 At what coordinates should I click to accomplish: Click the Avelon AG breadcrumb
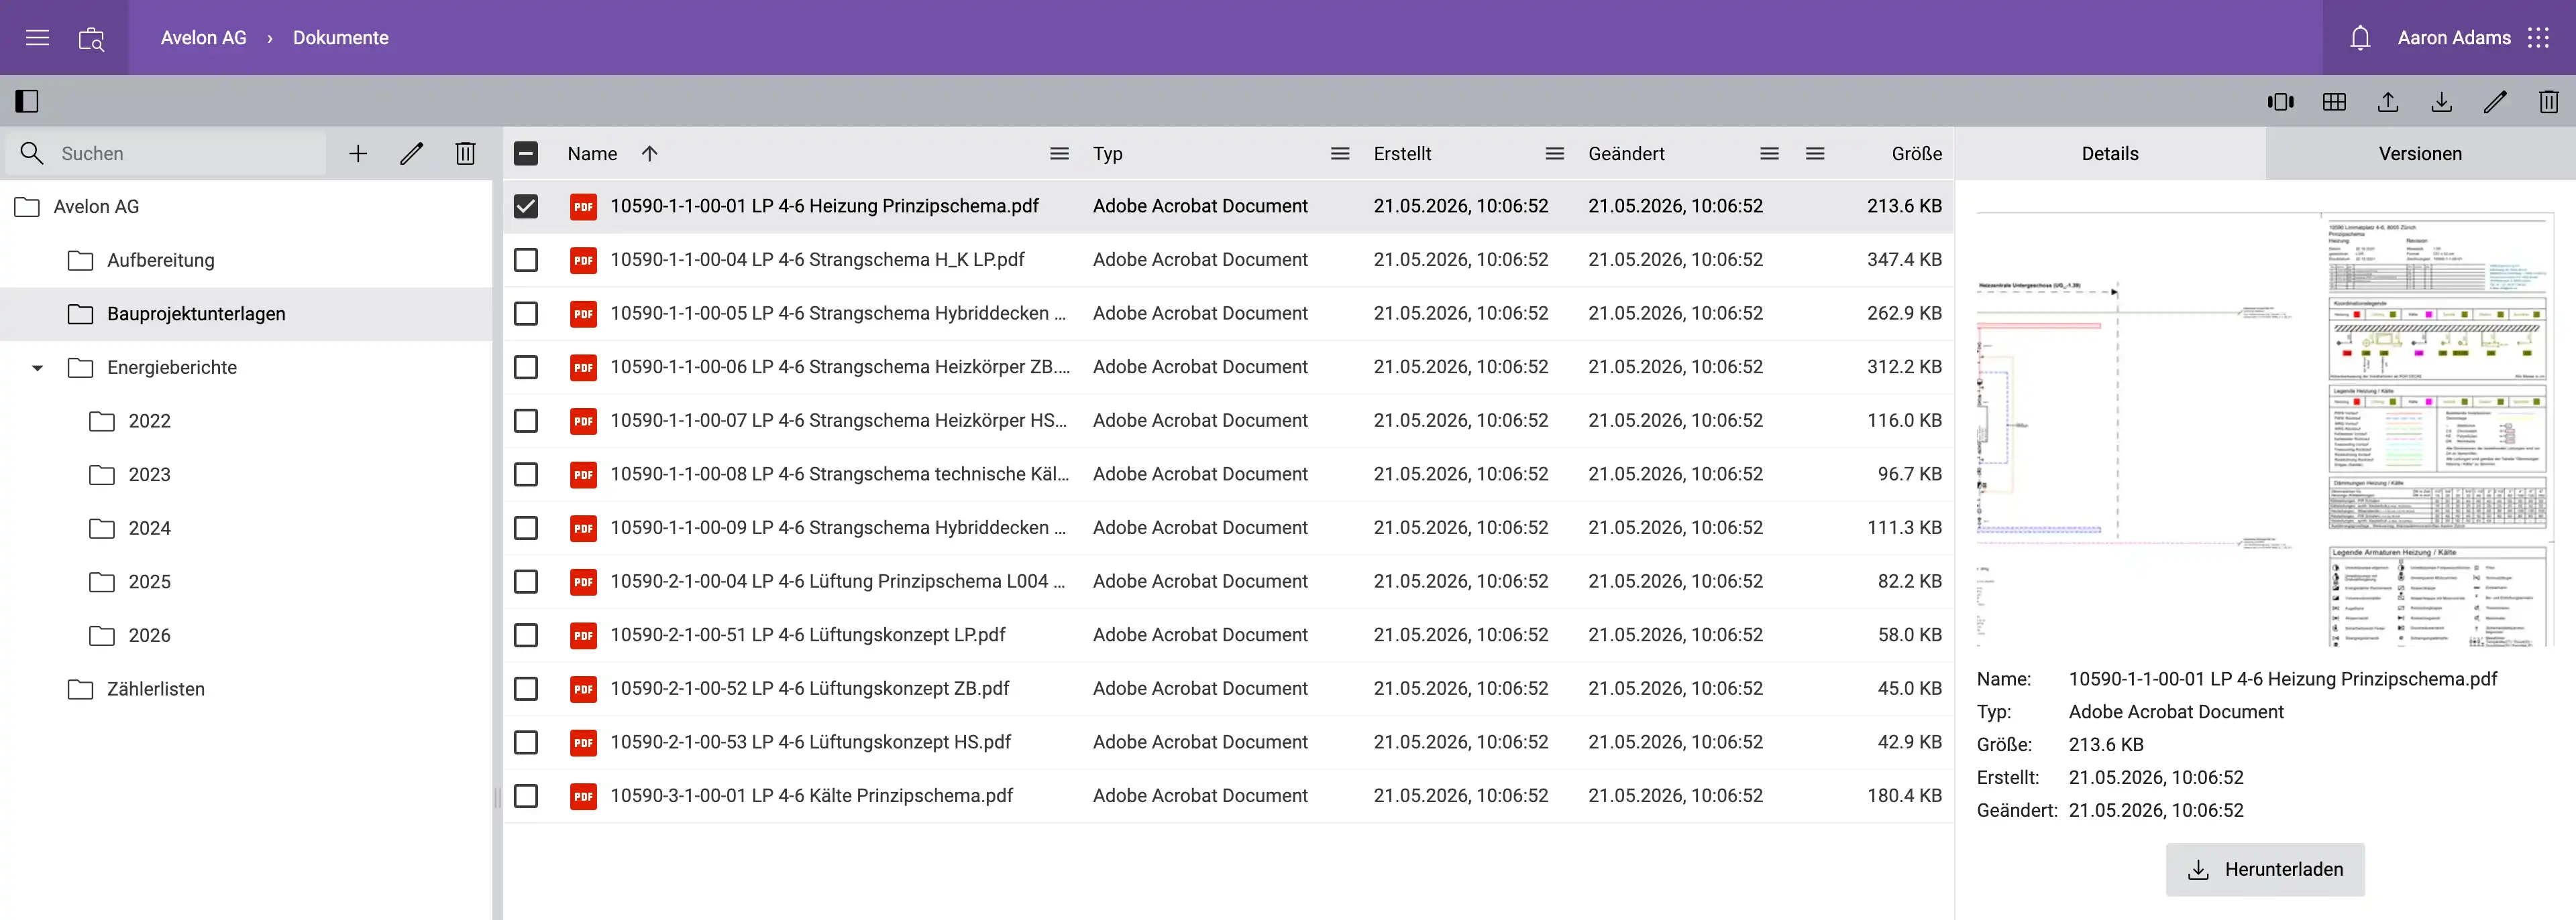[204, 38]
